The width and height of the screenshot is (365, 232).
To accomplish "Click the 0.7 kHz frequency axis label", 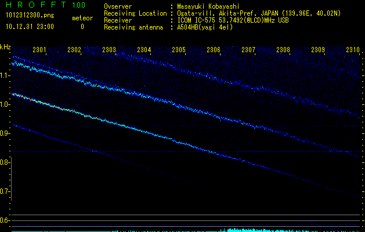I will coord(5,191).
